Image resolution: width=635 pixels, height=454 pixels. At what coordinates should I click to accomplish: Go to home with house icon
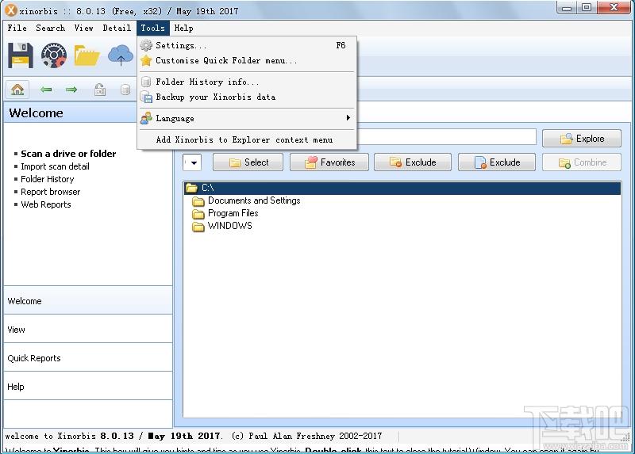pos(17,89)
